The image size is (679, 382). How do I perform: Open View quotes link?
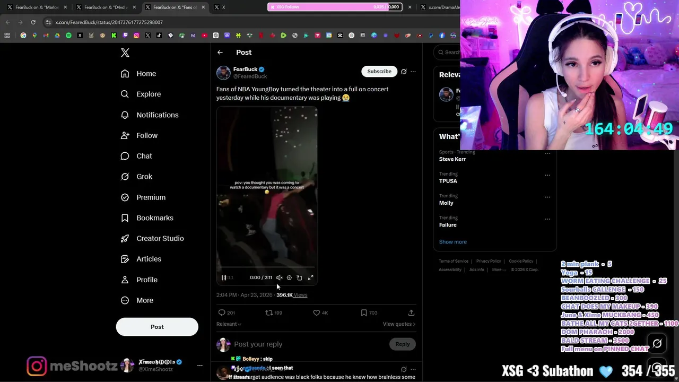click(399, 324)
